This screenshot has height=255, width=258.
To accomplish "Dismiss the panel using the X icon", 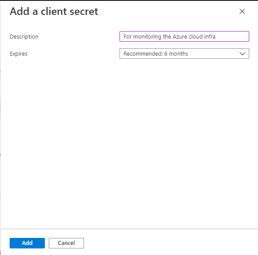I will point(242,11).
